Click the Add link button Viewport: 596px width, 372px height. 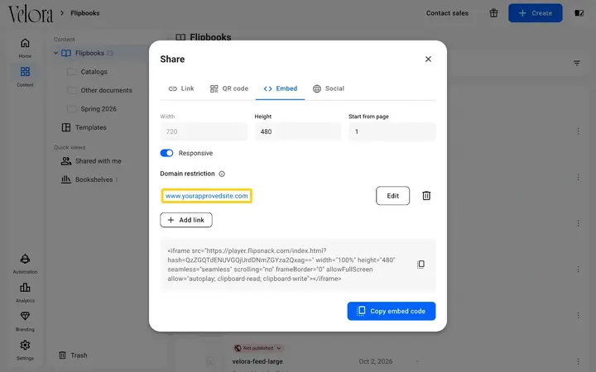click(186, 220)
